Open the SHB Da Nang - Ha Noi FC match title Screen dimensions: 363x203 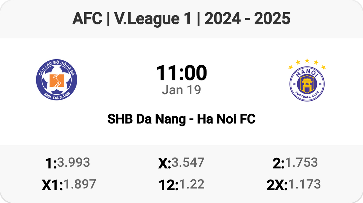[x=181, y=119]
